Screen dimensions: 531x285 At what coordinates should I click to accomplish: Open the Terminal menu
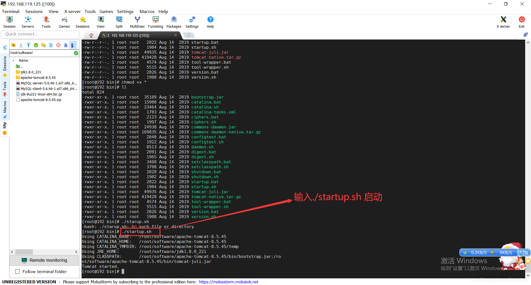coord(11,11)
